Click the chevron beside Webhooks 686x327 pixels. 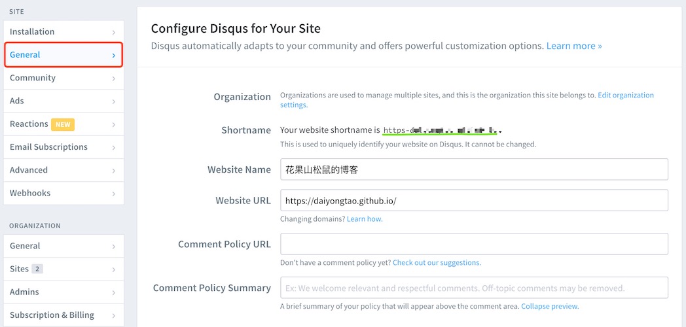114,194
